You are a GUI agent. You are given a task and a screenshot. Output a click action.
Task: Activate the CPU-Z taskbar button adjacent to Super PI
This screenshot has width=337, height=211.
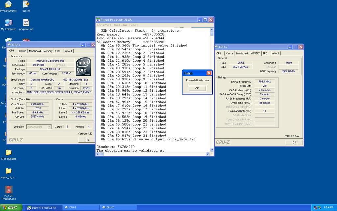(x=81, y=208)
